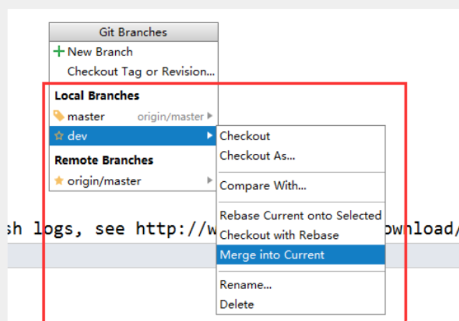Click the Git Branches popup title

(x=133, y=32)
